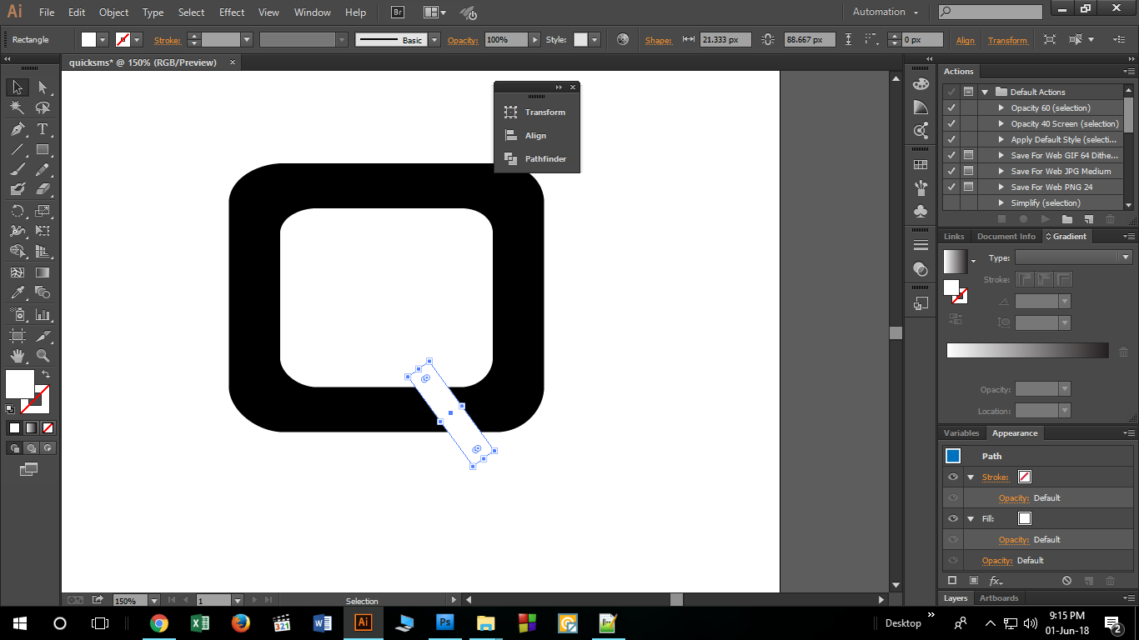1139x640 pixels.
Task: Select the Mesh tool
Action: point(17,272)
